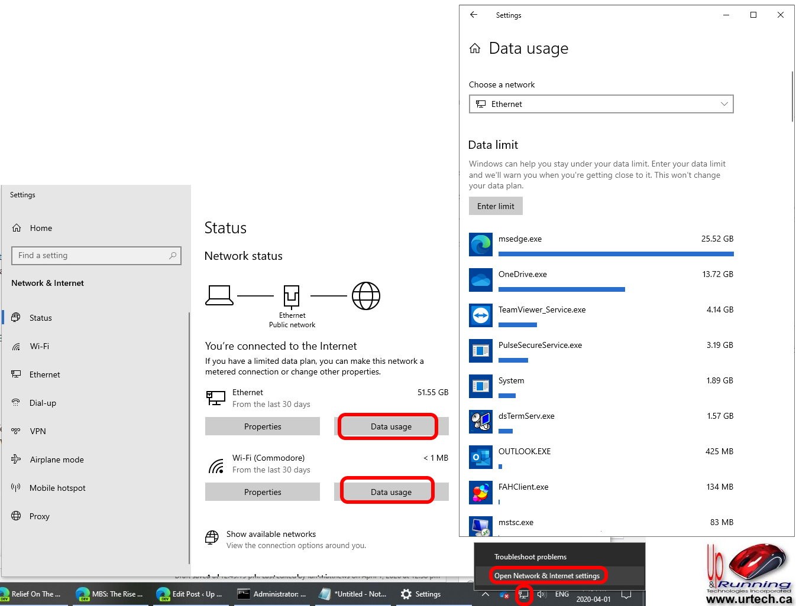Image resolution: width=796 pixels, height=606 pixels.
Task: Click Data usage button for Ethernet
Action: pyautogui.click(x=391, y=426)
